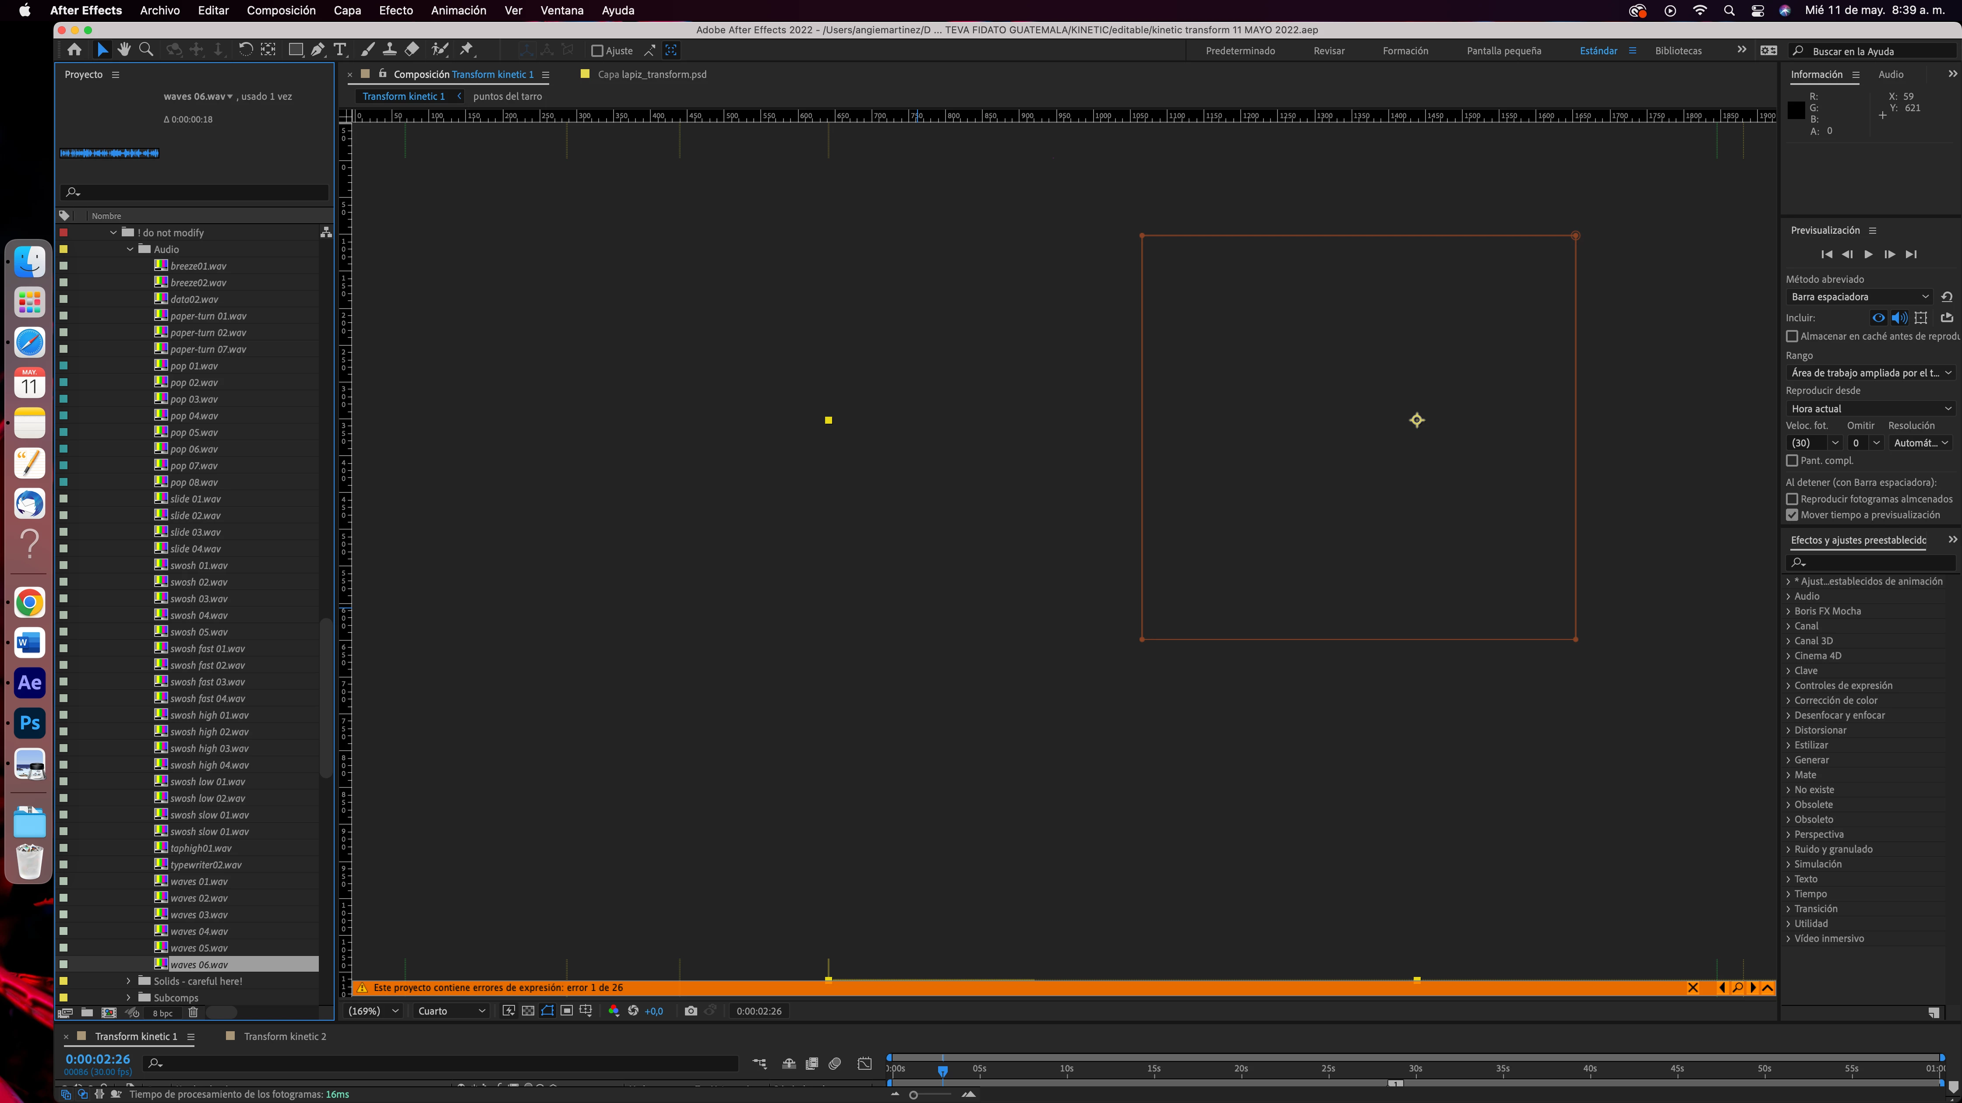Switch to the Transform kinetic 2 timeline tab
The height and width of the screenshot is (1103, 1962).
pyautogui.click(x=284, y=1036)
